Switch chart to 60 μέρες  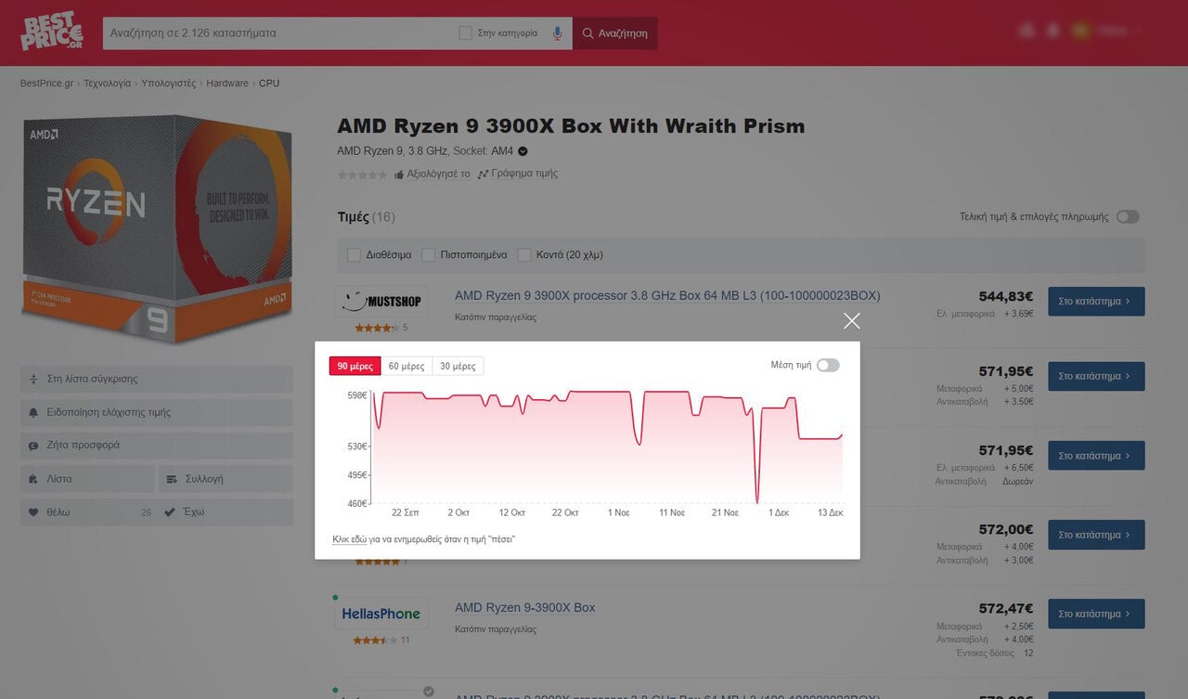407,366
